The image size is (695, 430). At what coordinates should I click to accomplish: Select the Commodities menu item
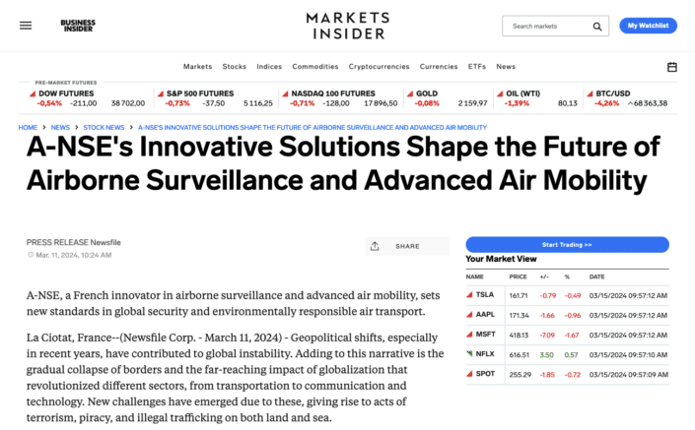click(x=315, y=67)
